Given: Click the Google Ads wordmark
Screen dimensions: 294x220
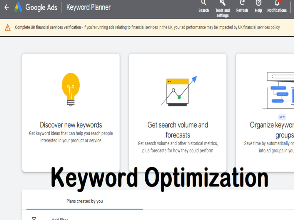Looking at the screenshot, I should coord(41,8).
